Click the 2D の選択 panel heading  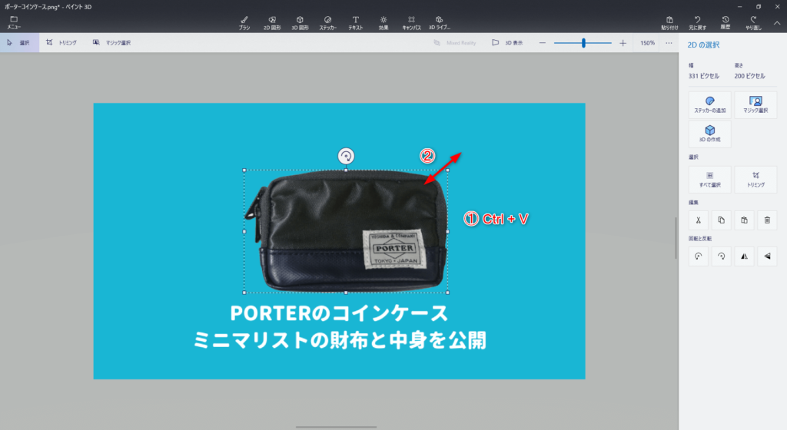point(703,45)
